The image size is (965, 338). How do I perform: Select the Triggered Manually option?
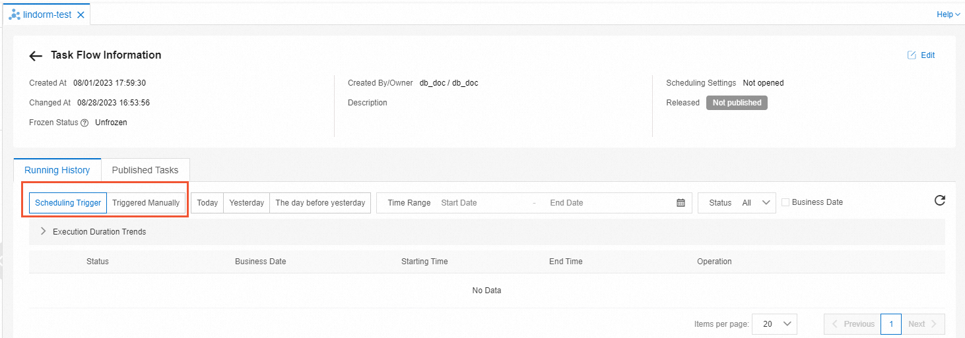(146, 203)
